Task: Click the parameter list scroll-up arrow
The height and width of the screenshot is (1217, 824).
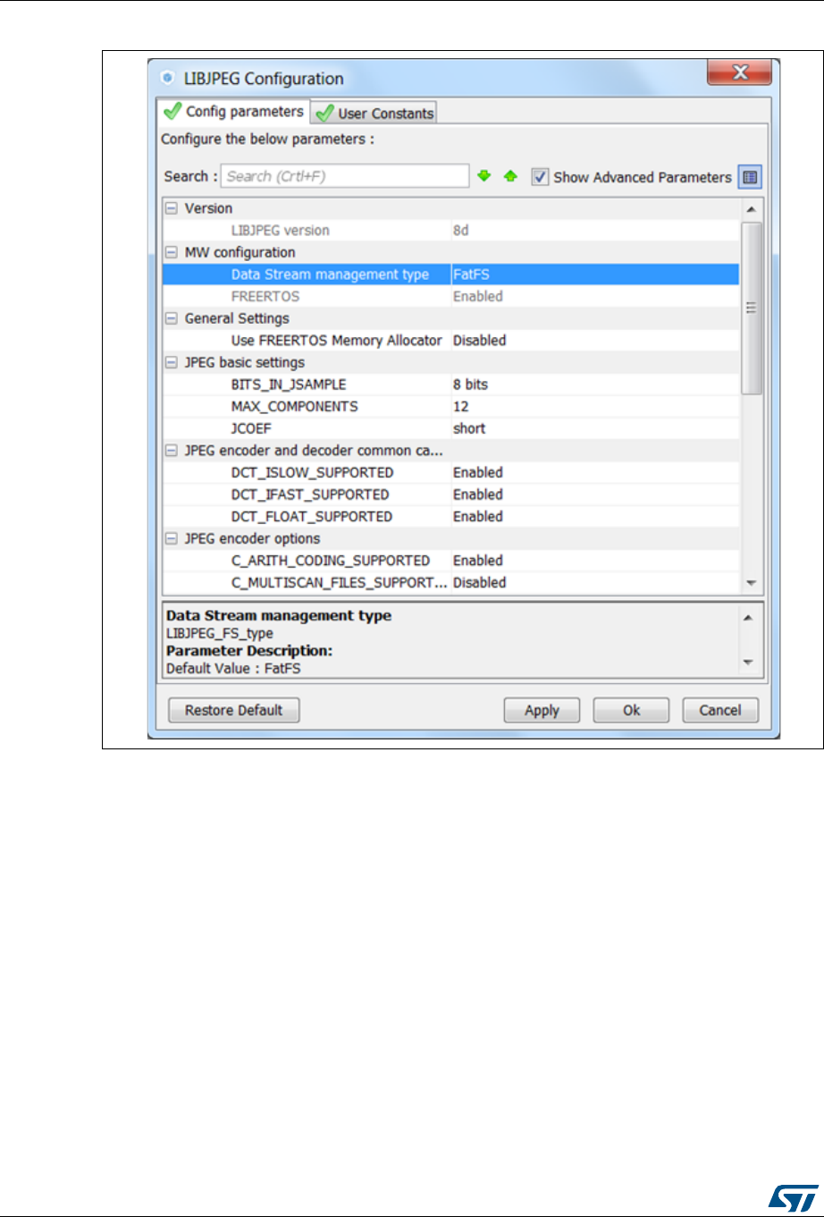Action: pos(752,209)
